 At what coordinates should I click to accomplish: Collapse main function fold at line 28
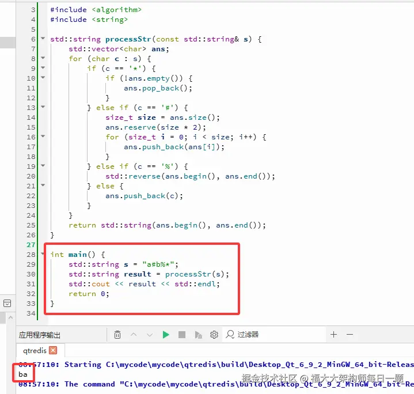[x=43, y=253]
